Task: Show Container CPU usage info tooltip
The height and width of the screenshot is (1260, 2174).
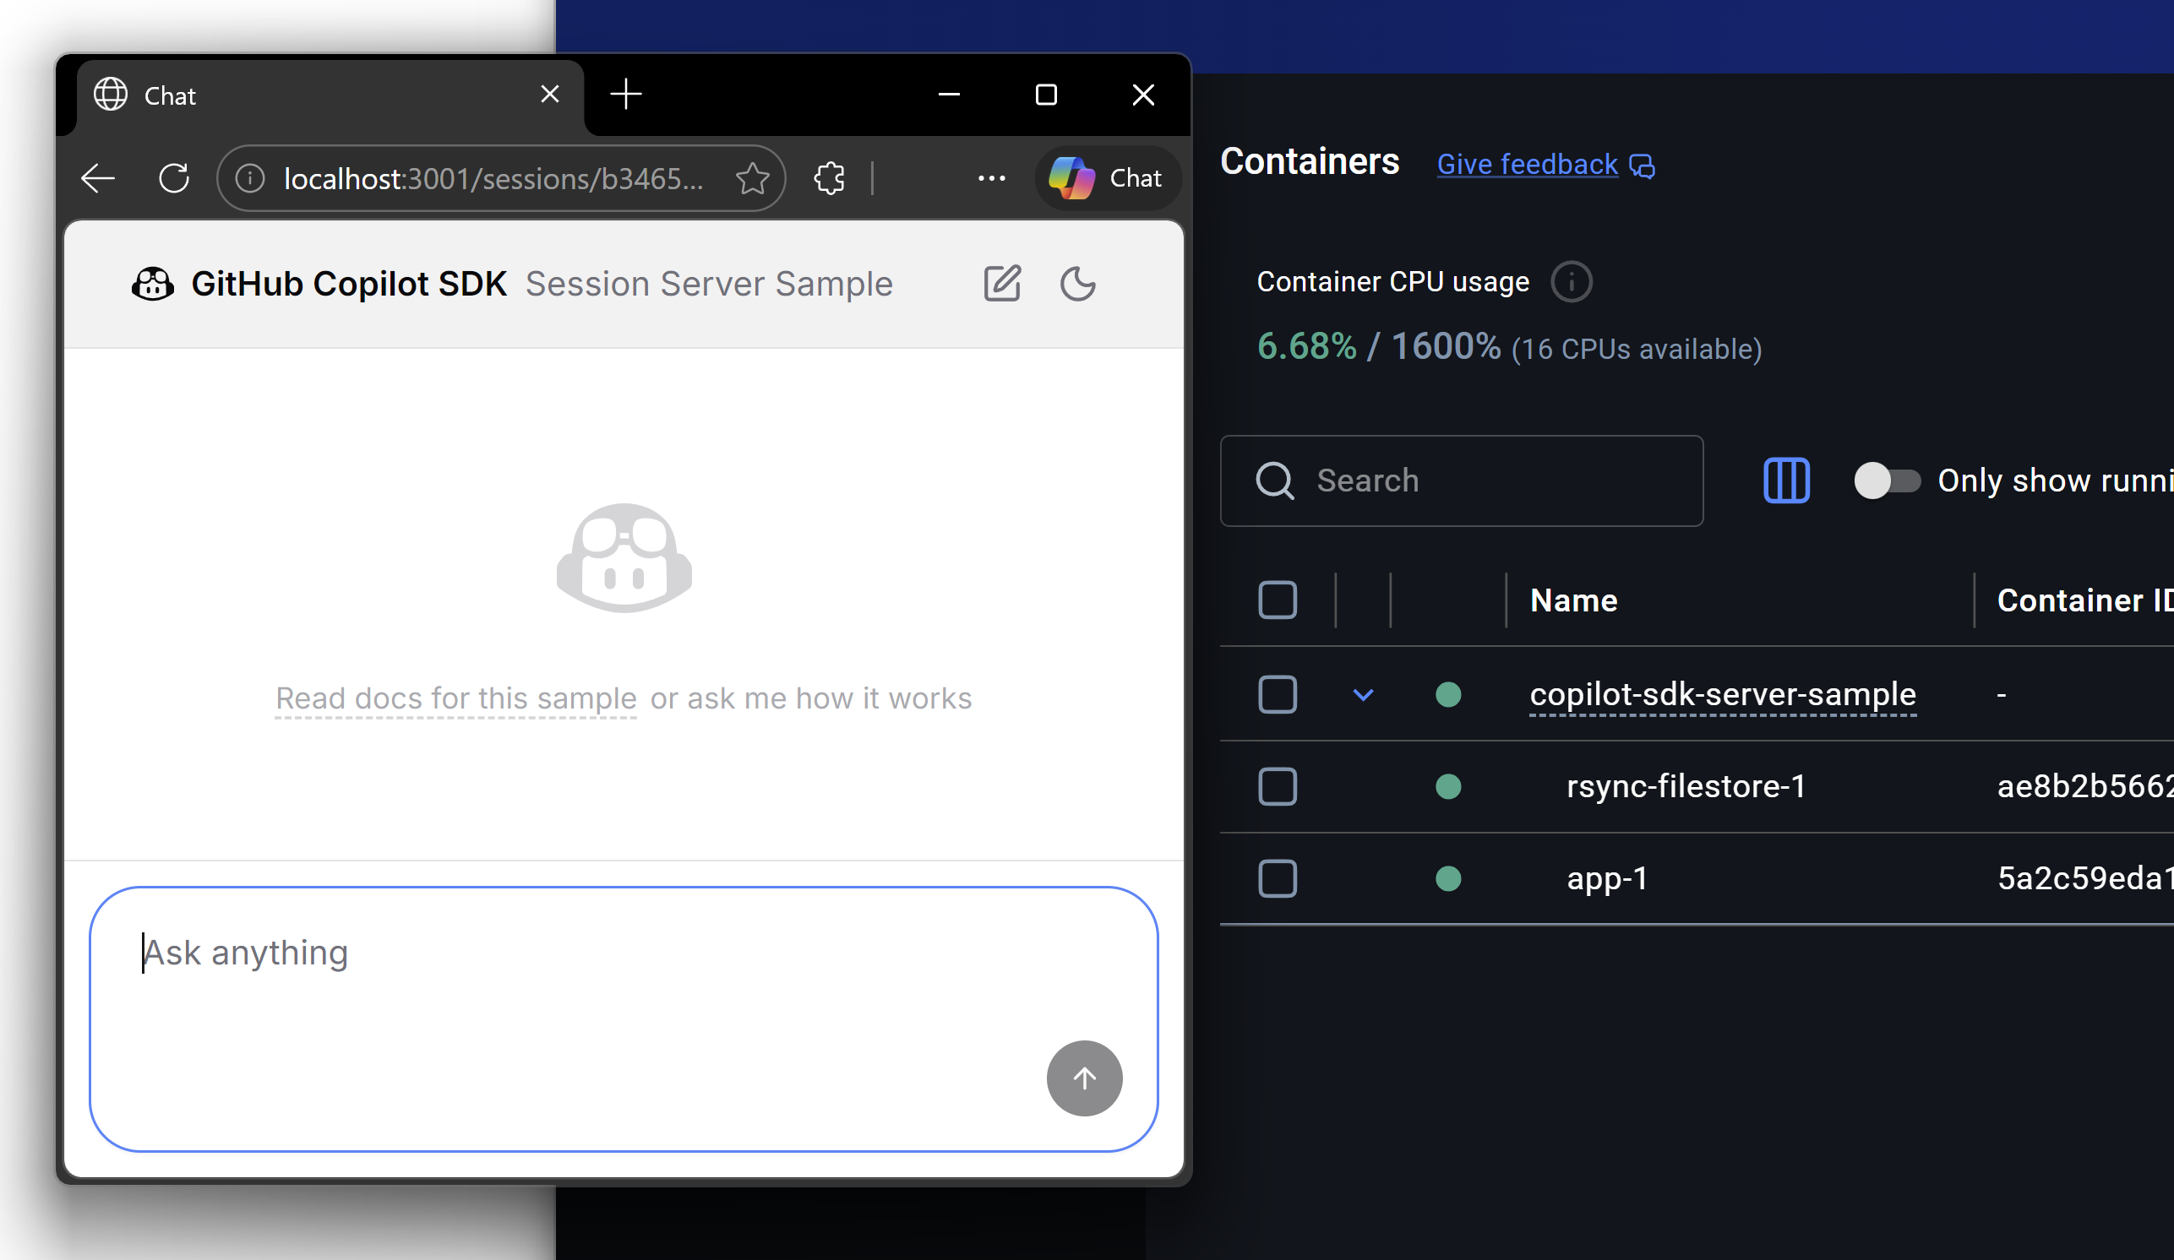Action: [x=1571, y=282]
